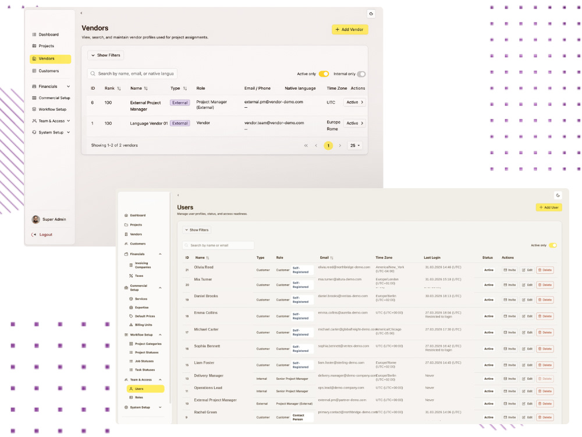Collapse Financials section in Users window sidebar
582x437 pixels.
tap(160, 254)
